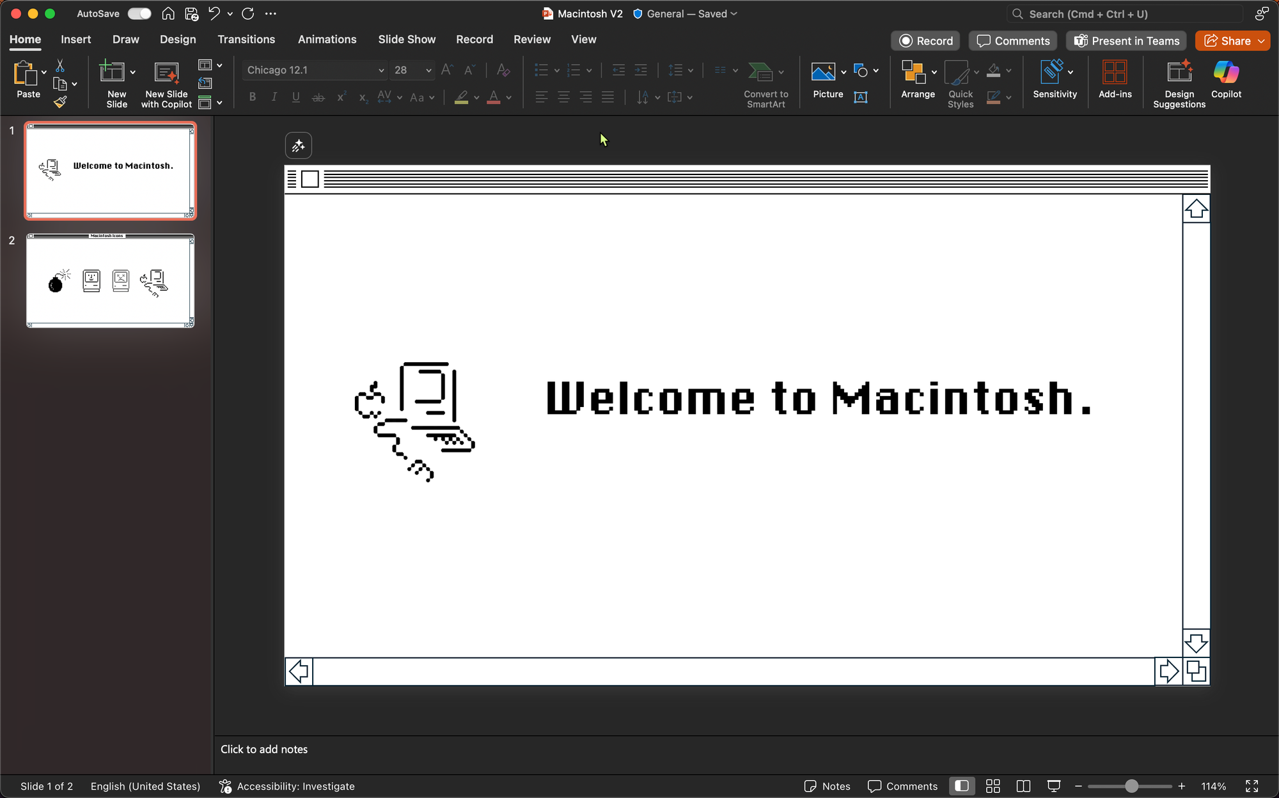Expand the New Slide layout arrow
The height and width of the screenshot is (798, 1279).
point(132,72)
